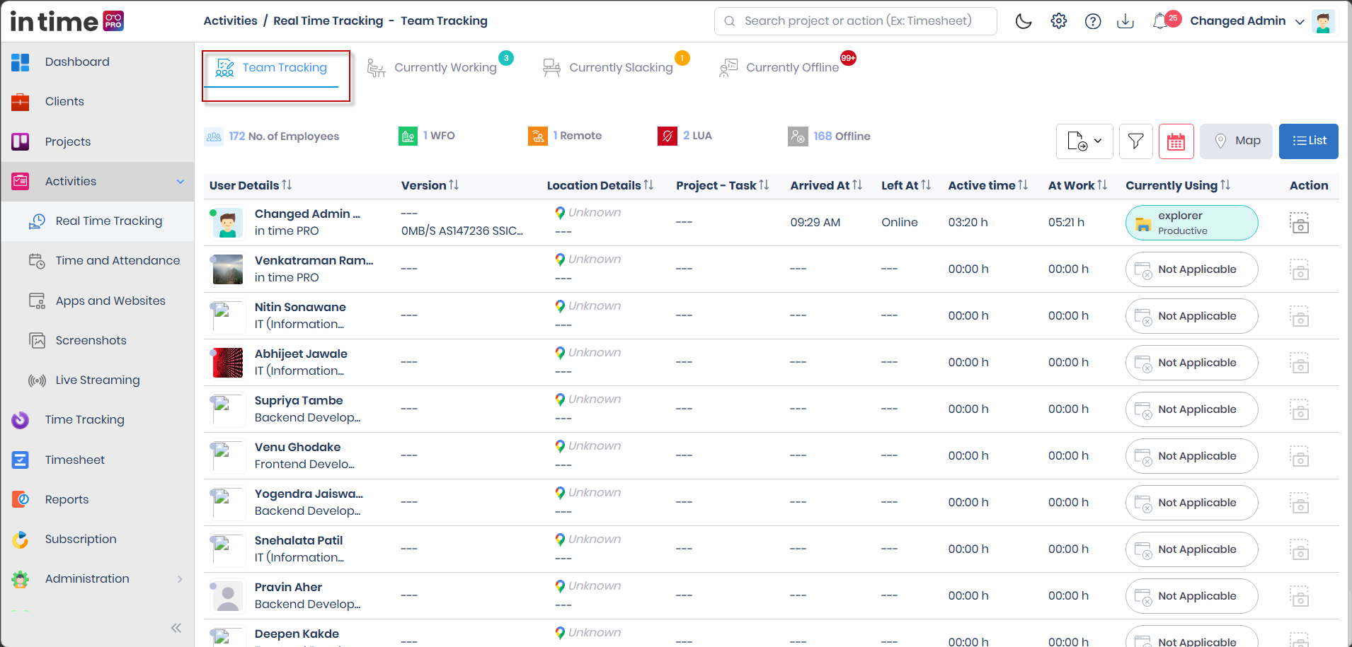Filter by 1 Remote employees
The width and height of the screenshot is (1352, 647).
(565, 136)
